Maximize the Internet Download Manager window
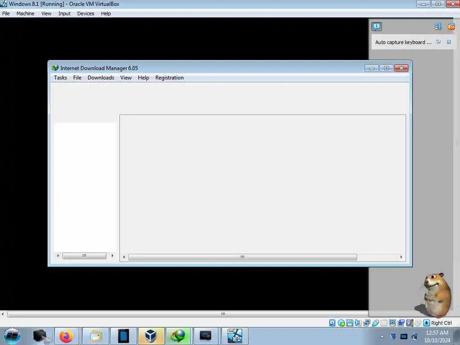 [x=386, y=68]
